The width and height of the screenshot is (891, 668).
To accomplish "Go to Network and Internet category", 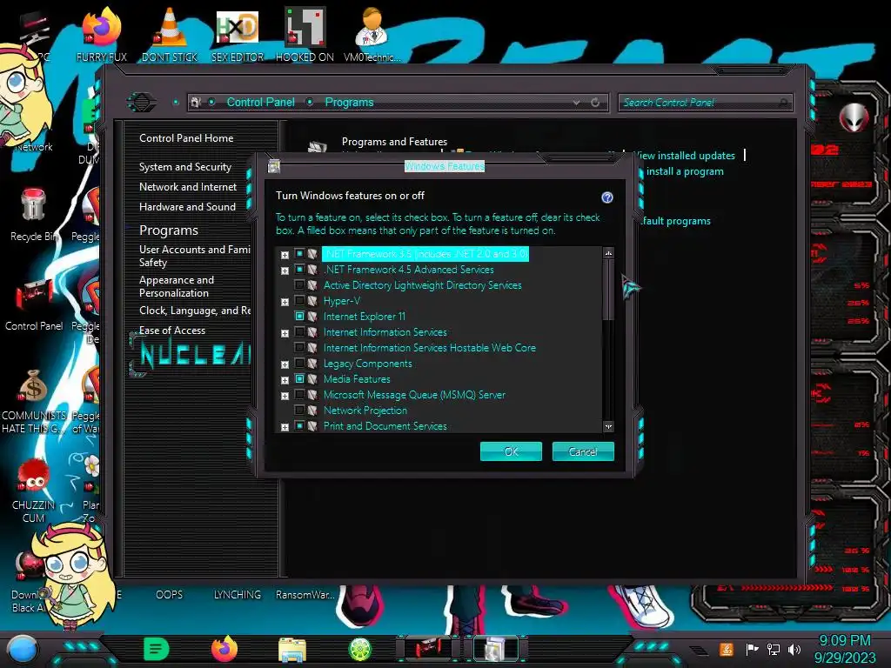I will coord(188,187).
